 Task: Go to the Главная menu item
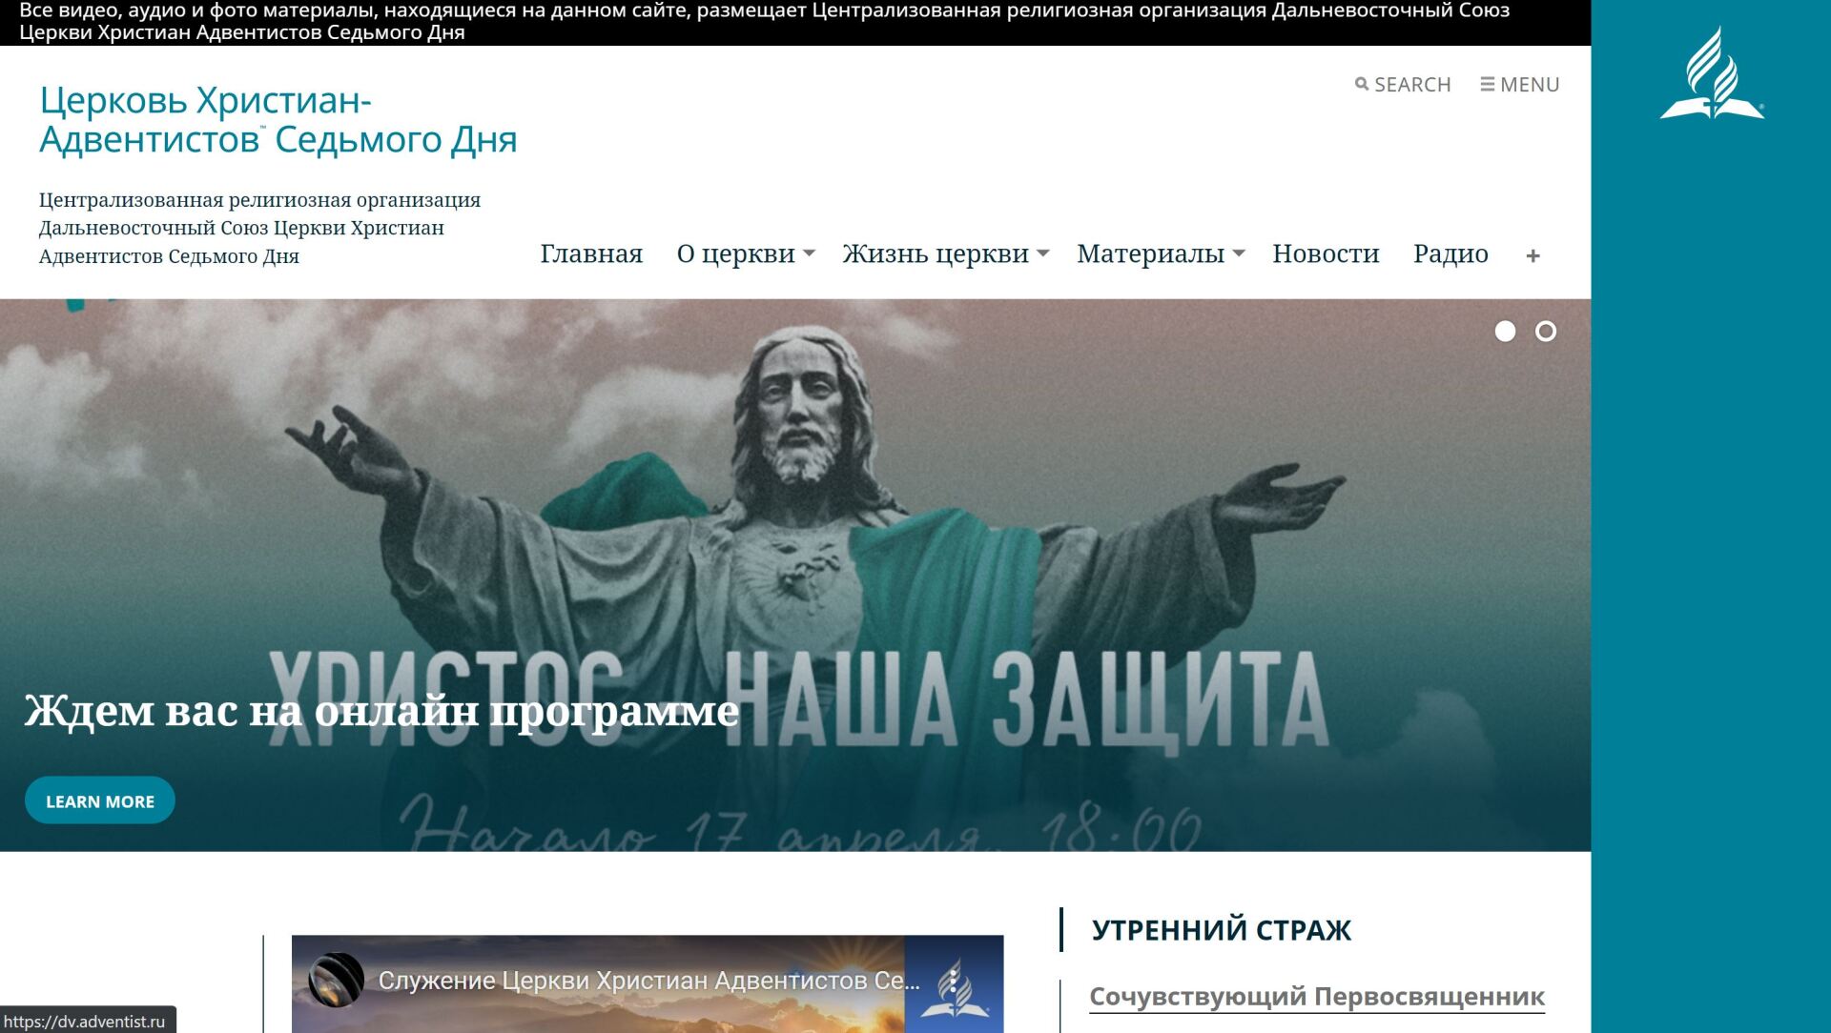tap(591, 253)
